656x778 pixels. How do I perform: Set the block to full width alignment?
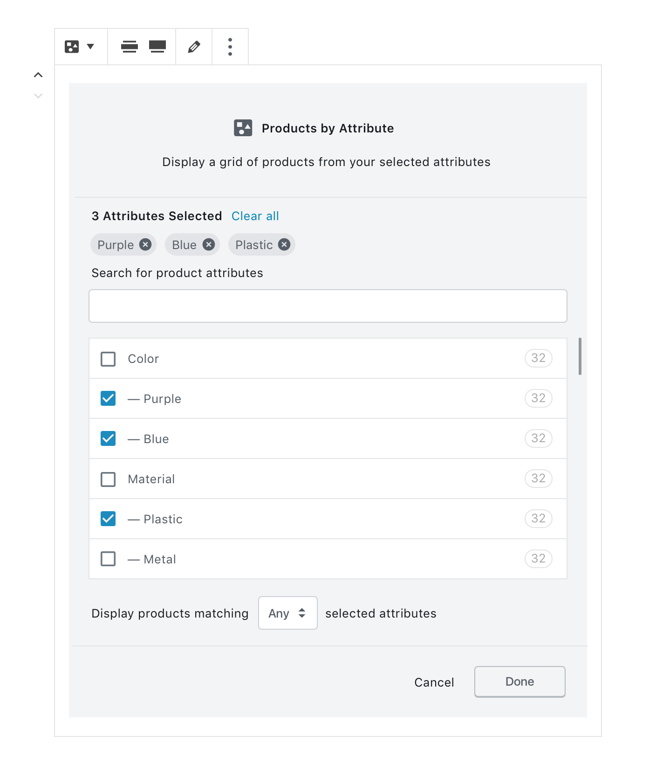pos(157,46)
